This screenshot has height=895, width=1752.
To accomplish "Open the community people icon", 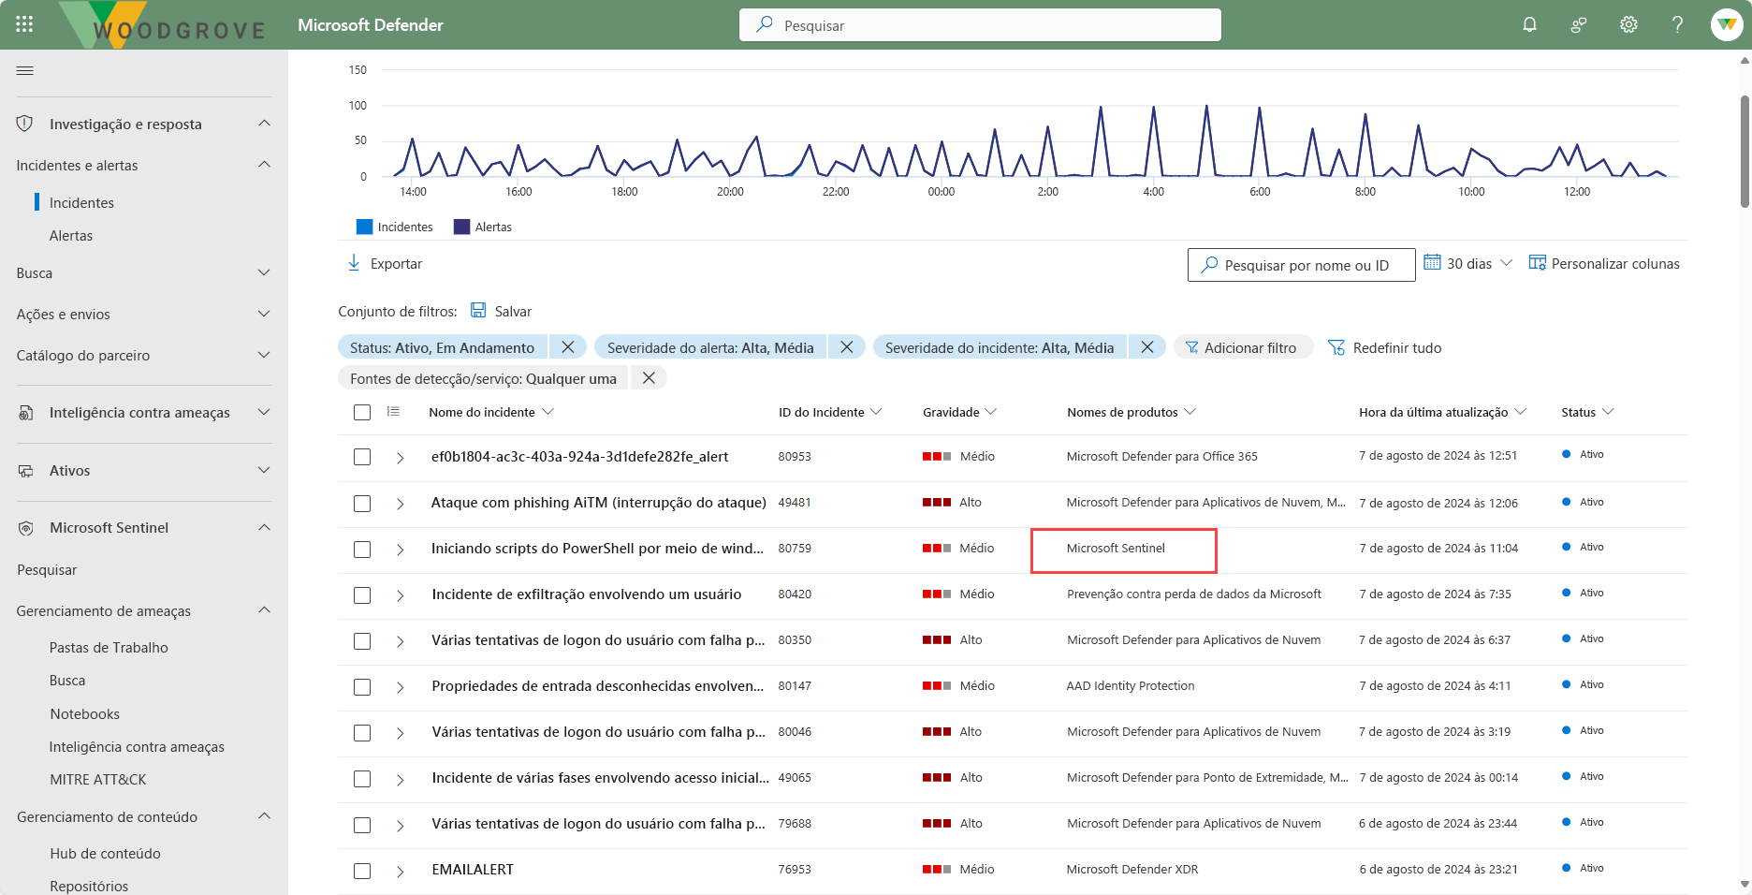I will coord(1579,24).
